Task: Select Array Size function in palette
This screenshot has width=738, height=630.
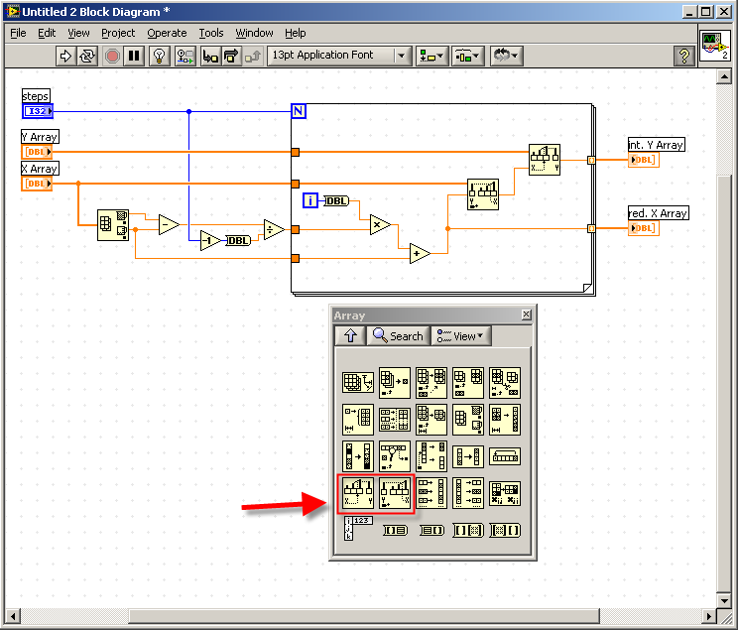Action: (358, 382)
